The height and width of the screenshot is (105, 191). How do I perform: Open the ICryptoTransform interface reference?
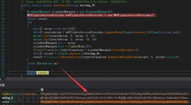click(x=46, y=50)
